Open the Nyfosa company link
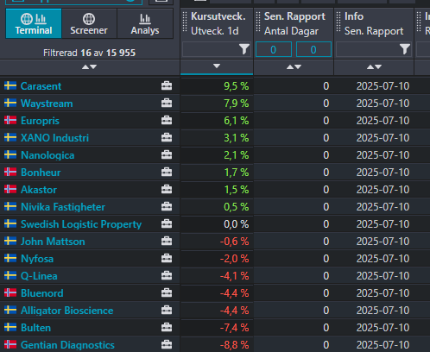Image resolution: width=430 pixels, height=352 pixels. [37, 259]
